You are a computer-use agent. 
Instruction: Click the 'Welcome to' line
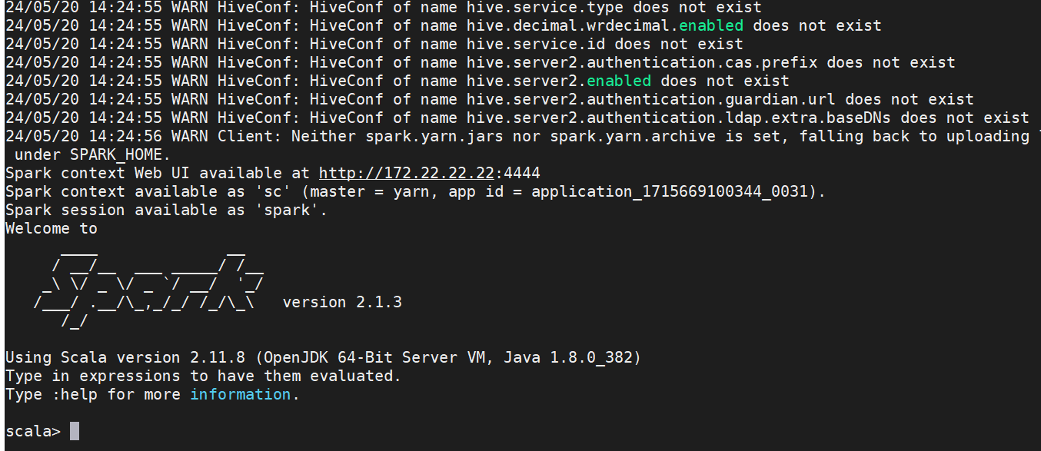click(52, 228)
